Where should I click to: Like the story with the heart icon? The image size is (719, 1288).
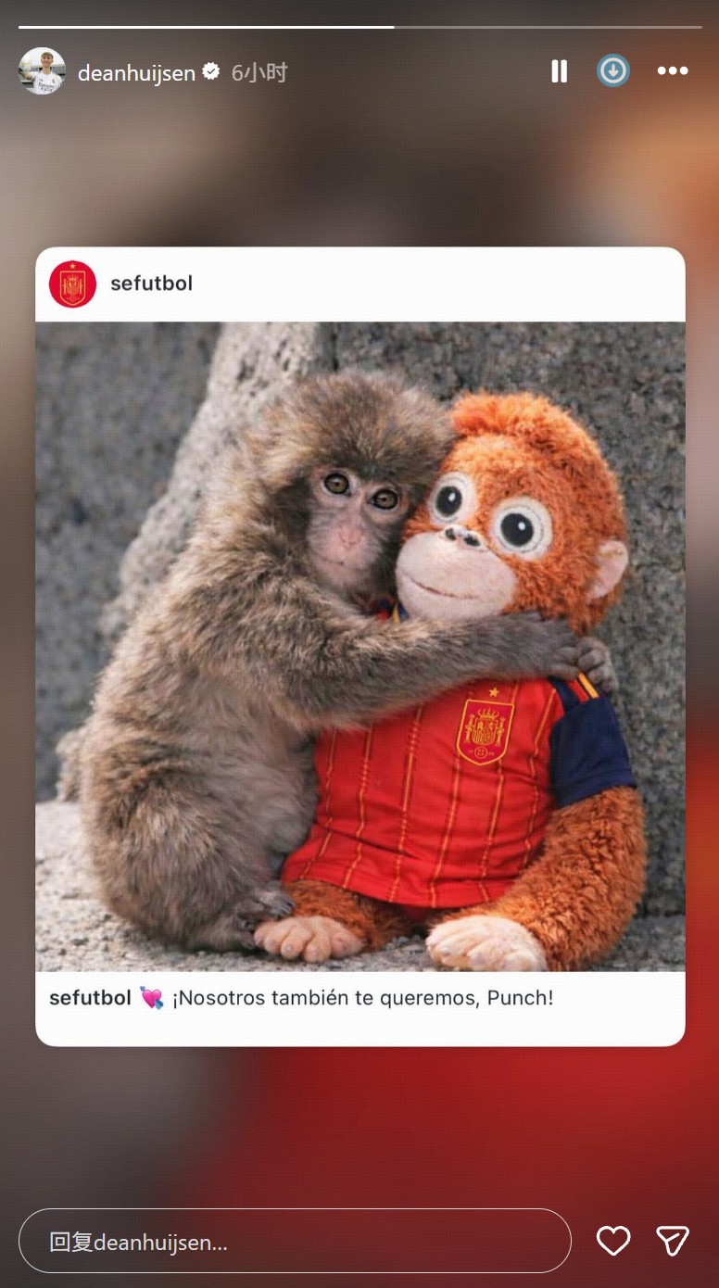613,1241
